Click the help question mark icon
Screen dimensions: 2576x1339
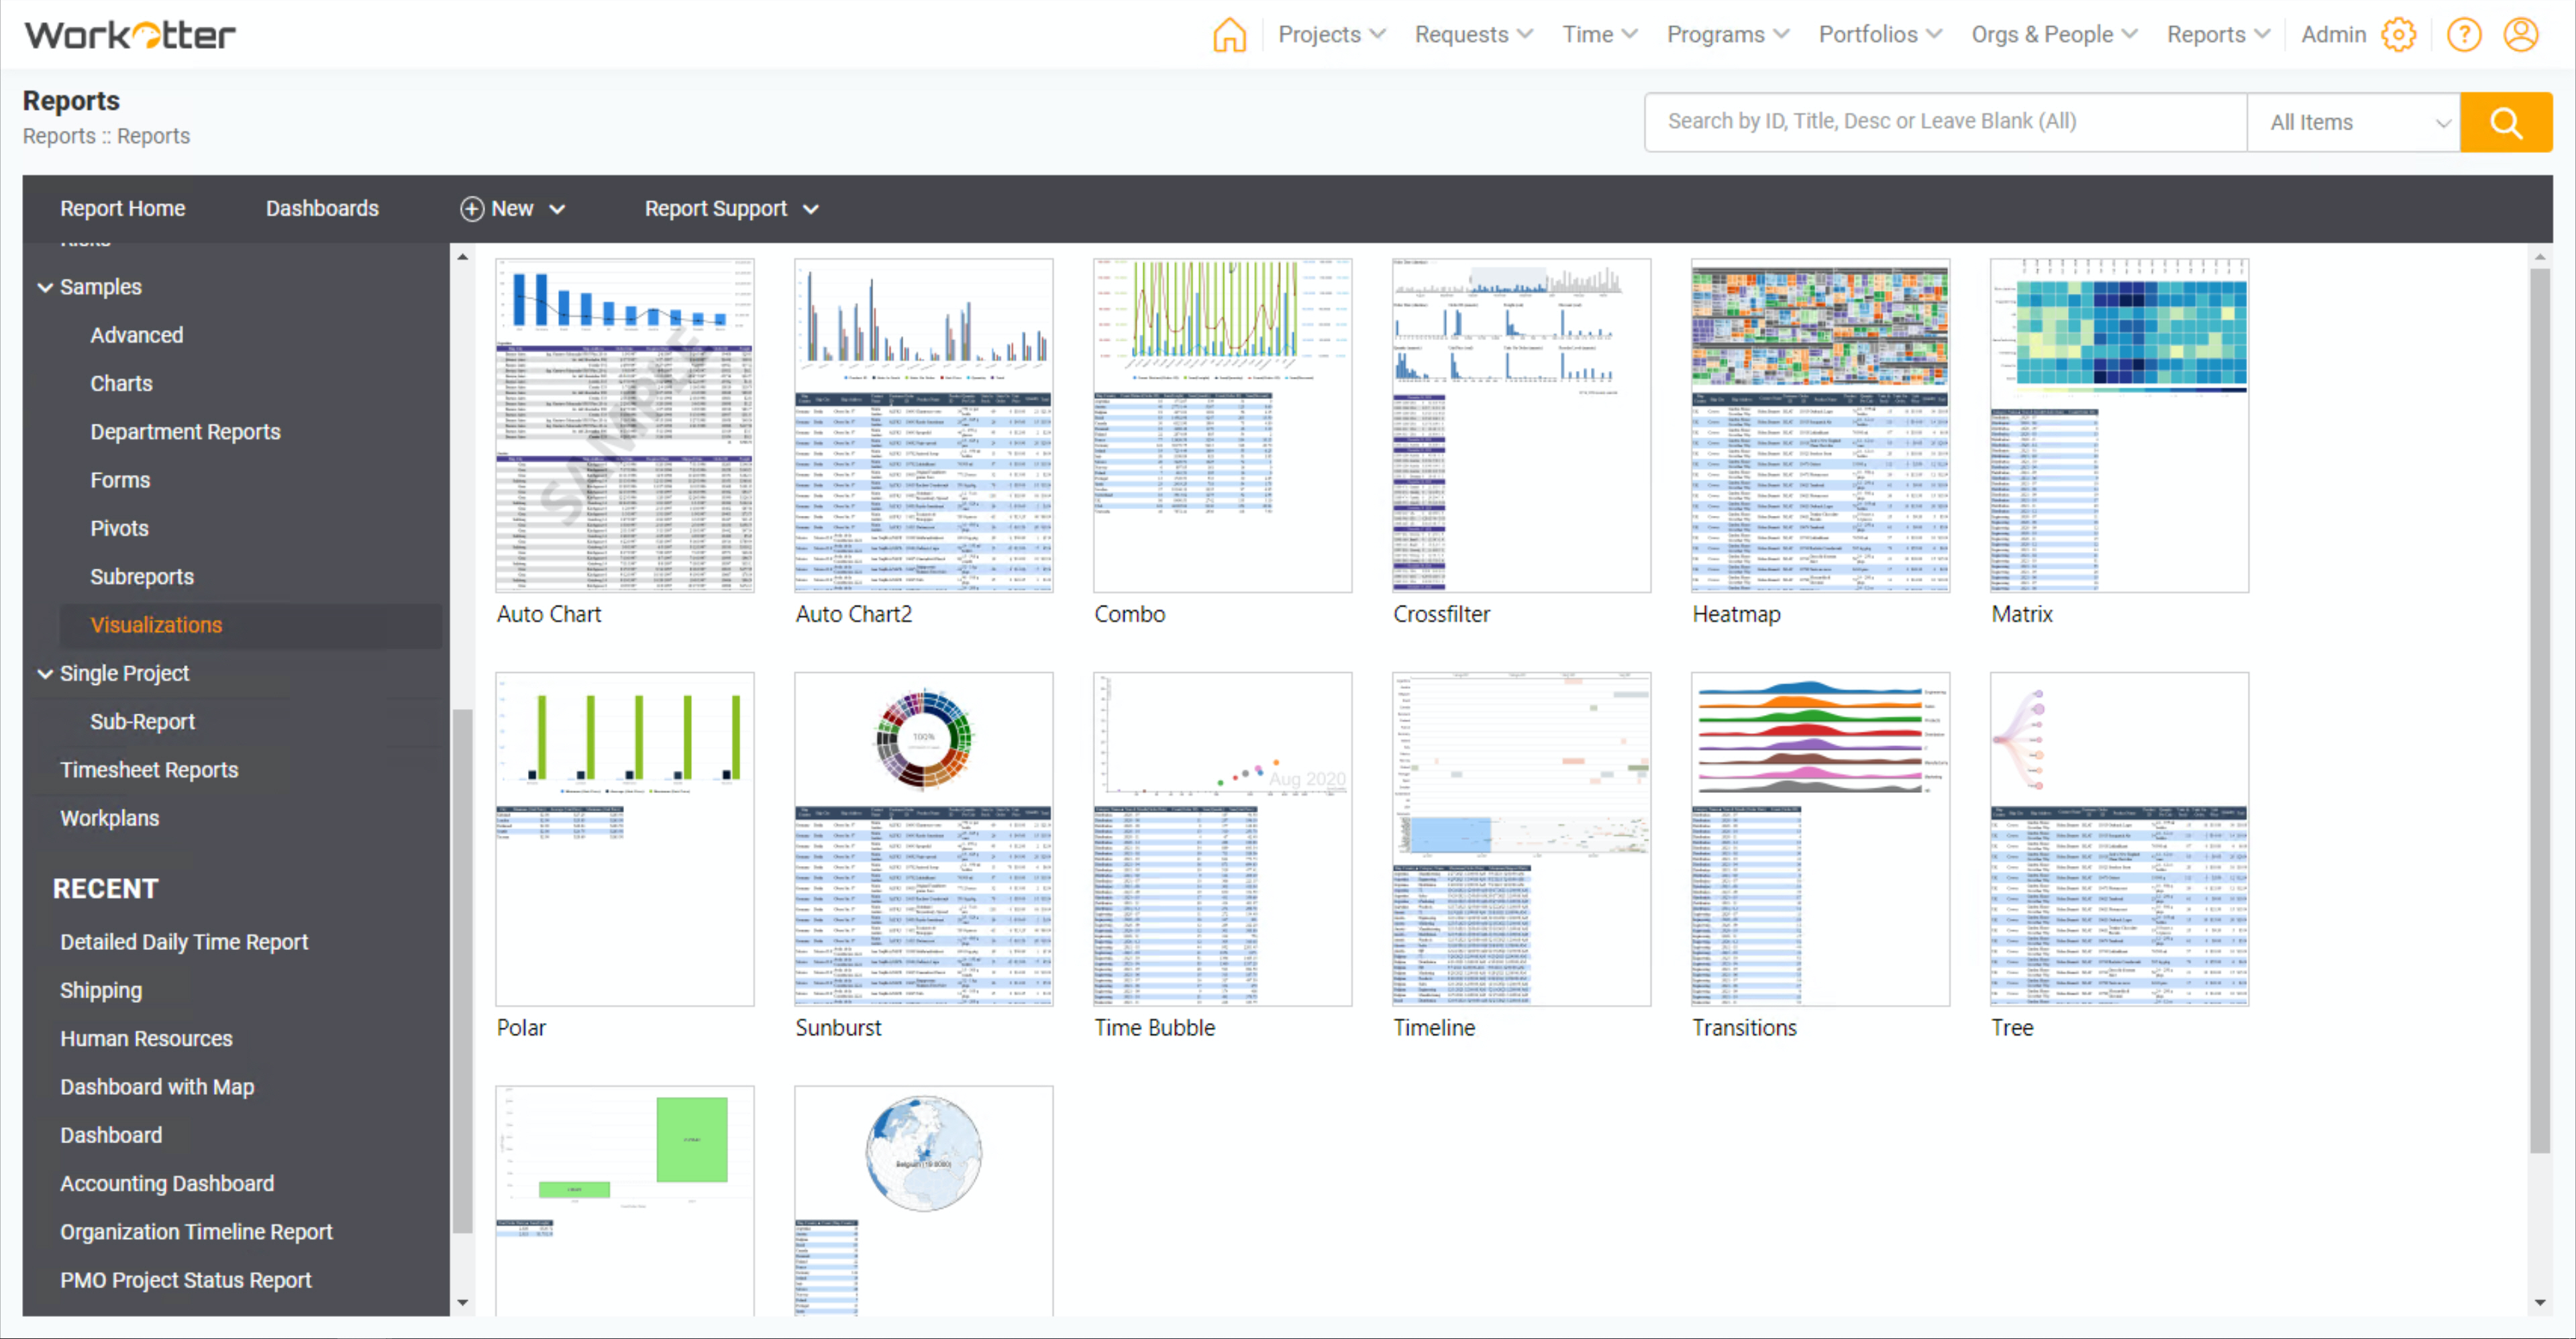click(x=2463, y=35)
